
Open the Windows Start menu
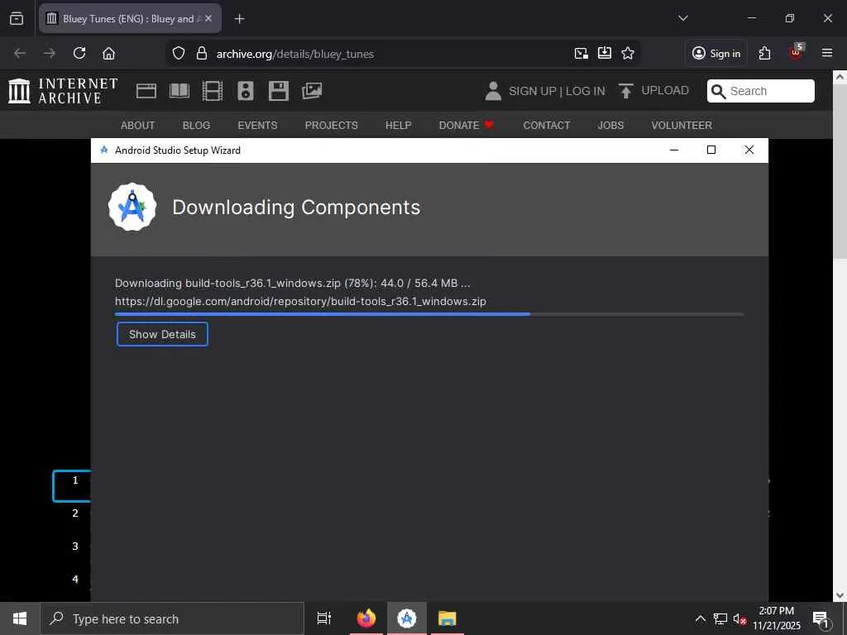20,618
